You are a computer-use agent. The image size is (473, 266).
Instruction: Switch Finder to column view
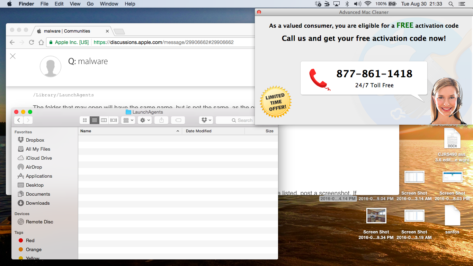click(x=104, y=120)
